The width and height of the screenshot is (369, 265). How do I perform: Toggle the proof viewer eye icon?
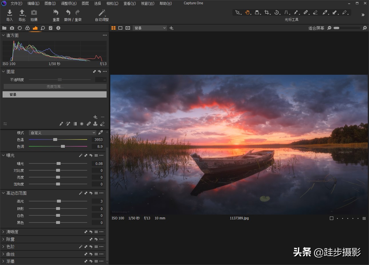(x=127, y=28)
